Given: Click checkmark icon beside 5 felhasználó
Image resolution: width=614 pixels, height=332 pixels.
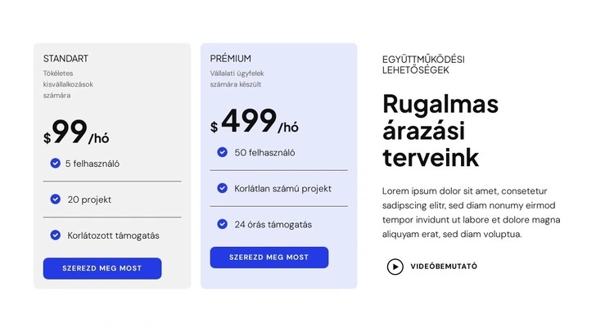Looking at the screenshot, I should tap(55, 163).
